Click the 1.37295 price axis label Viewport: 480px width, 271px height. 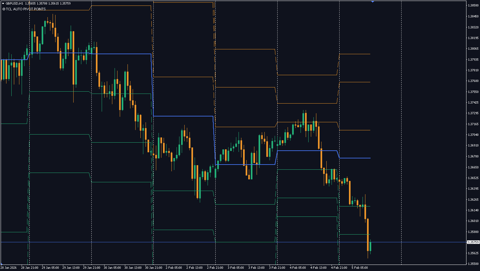pos(473,113)
